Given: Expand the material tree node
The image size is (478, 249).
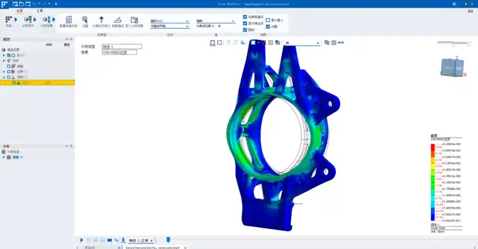Looking at the screenshot, I should (x=4, y=60).
